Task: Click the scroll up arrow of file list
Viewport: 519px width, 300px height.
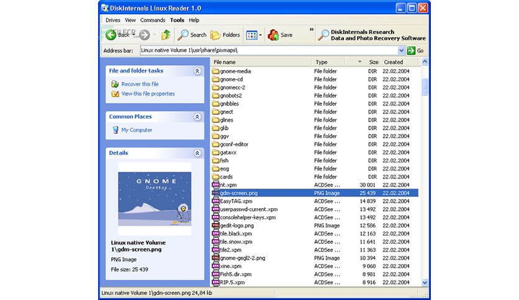Action: [425, 62]
